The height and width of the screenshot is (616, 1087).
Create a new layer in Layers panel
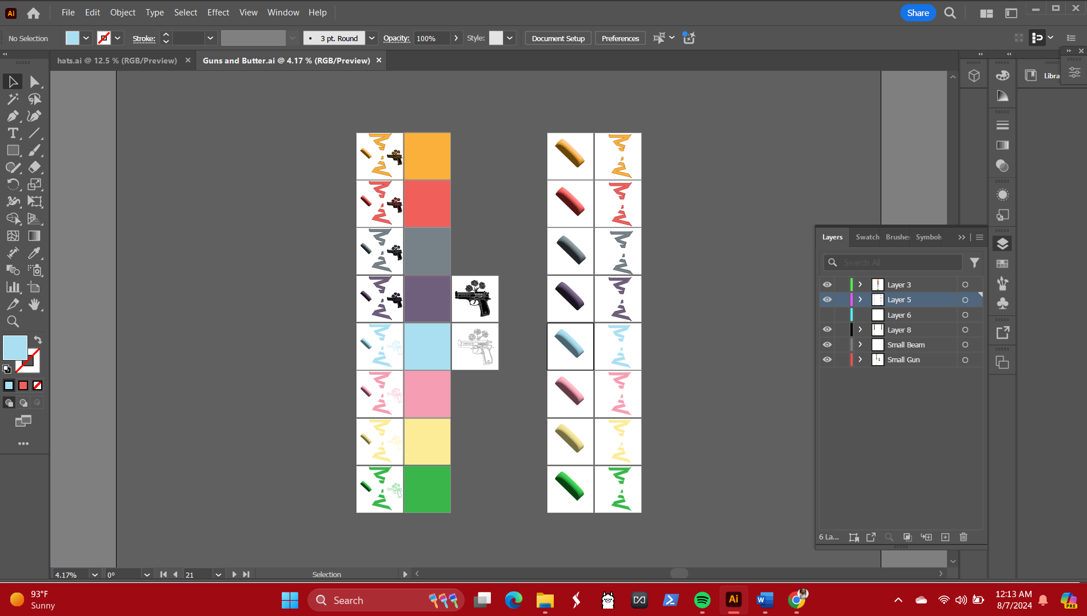click(x=945, y=537)
